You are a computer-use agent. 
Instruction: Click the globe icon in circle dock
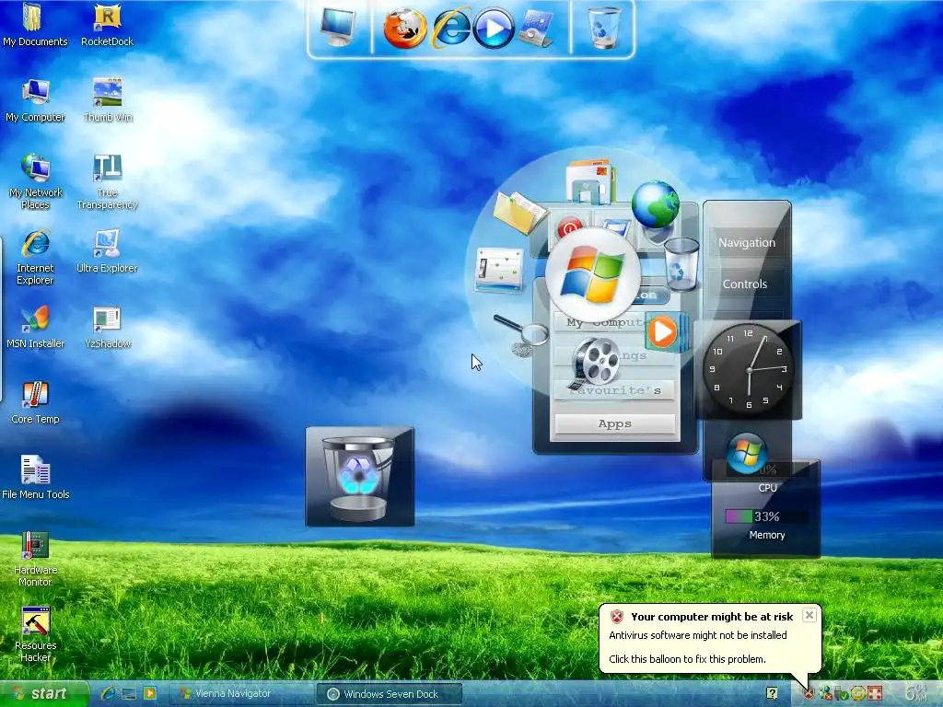(656, 205)
